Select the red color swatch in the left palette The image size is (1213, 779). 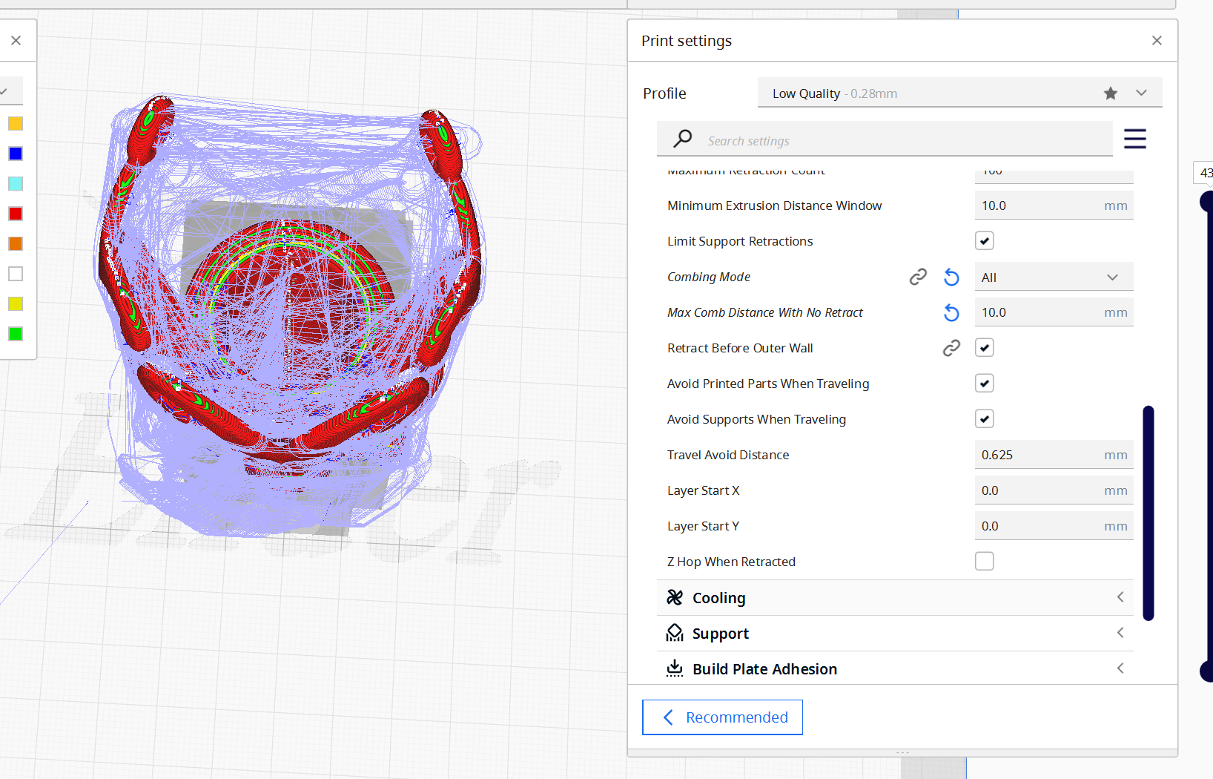point(15,213)
